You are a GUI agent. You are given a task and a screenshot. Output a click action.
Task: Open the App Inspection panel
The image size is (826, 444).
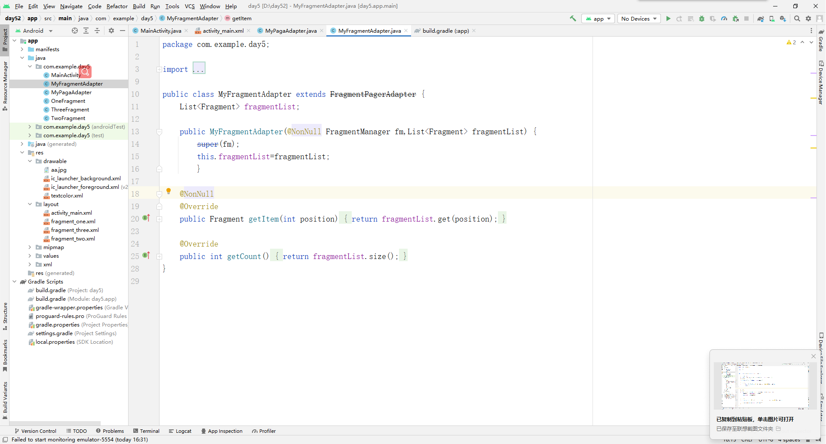(x=221, y=431)
